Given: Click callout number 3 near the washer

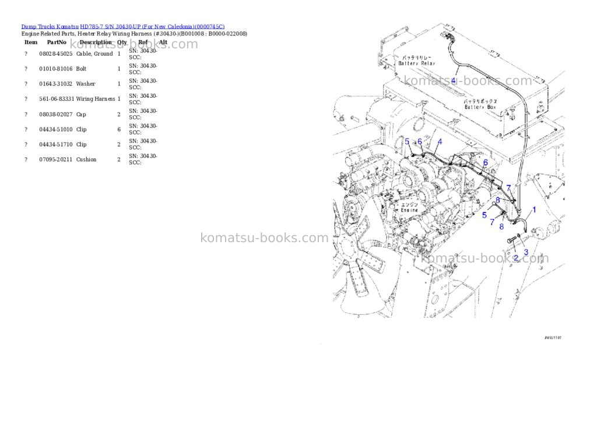Looking at the screenshot, I should (526, 252).
